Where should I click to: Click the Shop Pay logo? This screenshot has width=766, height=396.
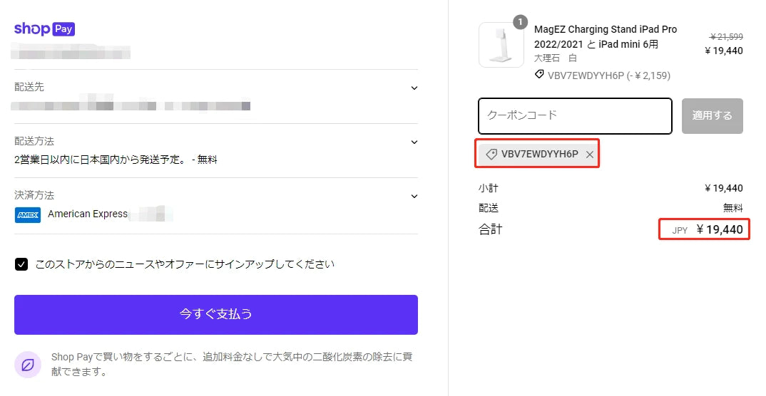point(44,28)
